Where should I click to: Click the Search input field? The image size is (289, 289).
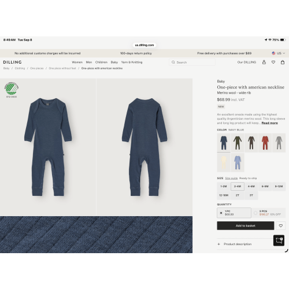(192, 62)
